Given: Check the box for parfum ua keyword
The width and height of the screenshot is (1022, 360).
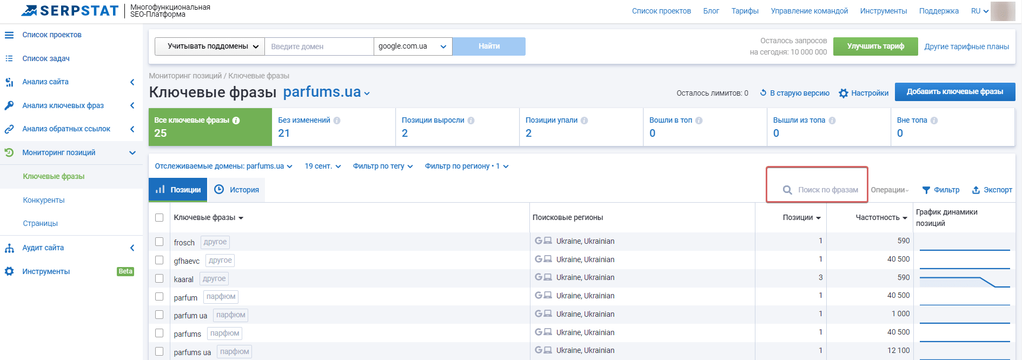Looking at the screenshot, I should click(x=159, y=315).
